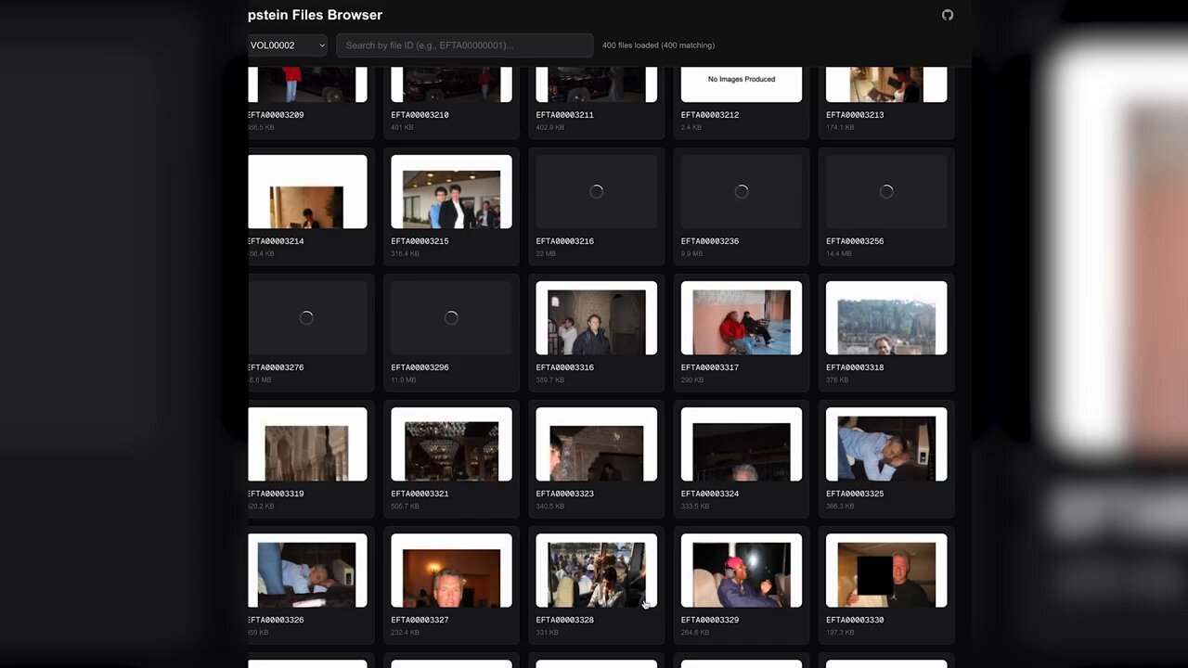Image resolution: width=1188 pixels, height=668 pixels.
Task: Open thumbnail EFTA00003326
Action: click(307, 570)
